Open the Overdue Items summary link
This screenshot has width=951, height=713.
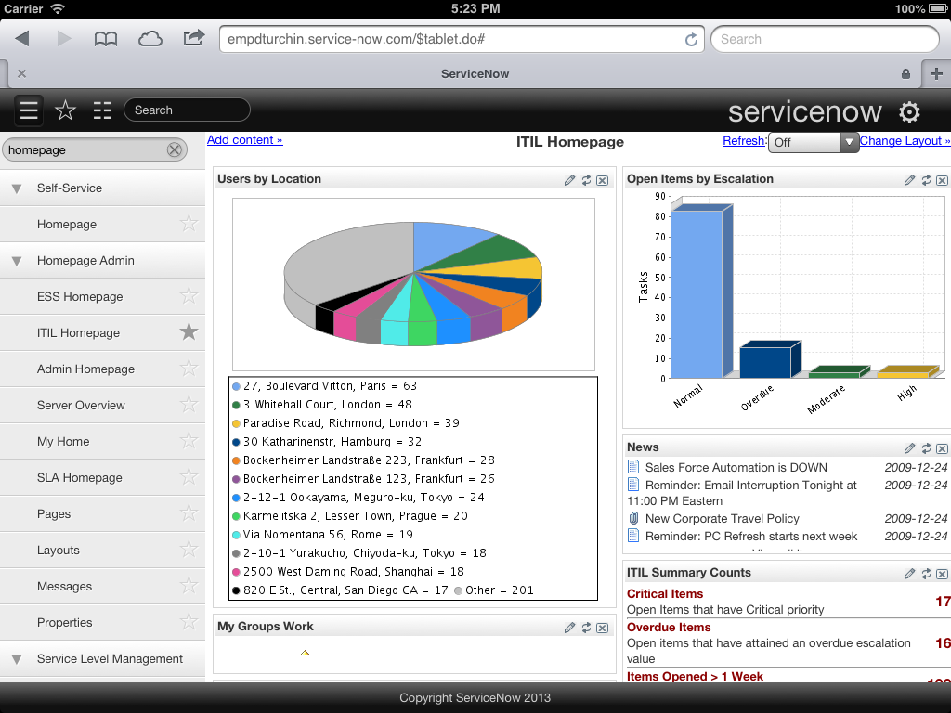point(669,628)
